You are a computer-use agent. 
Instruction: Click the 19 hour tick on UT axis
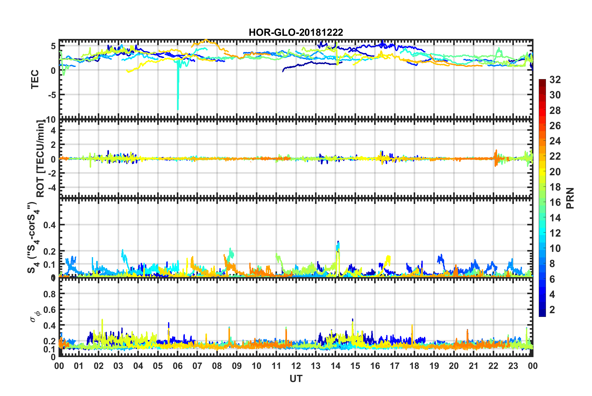[434, 366]
